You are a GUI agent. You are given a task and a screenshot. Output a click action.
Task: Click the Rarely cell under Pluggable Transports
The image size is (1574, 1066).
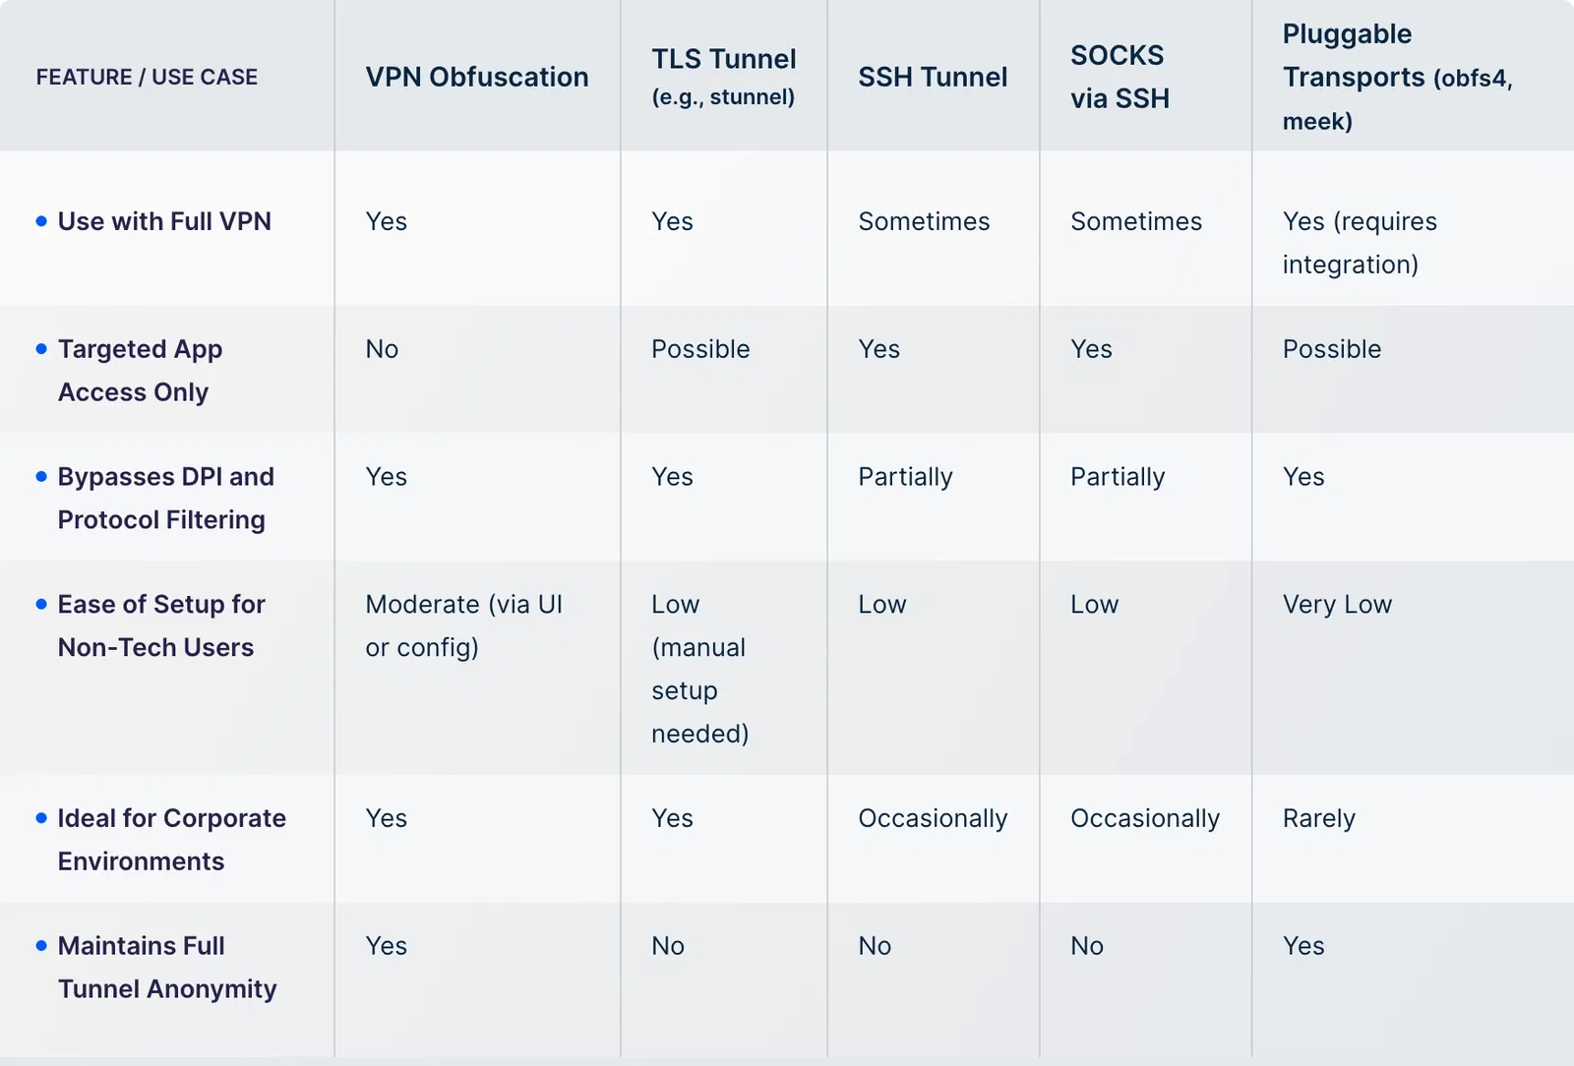coord(1318,818)
